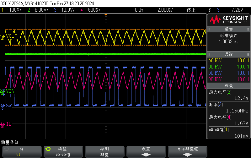Image resolution: width=251 pixels, height=158 pixels.
Task: Click the grip dots left of 测量 header
Action: coord(209,86)
